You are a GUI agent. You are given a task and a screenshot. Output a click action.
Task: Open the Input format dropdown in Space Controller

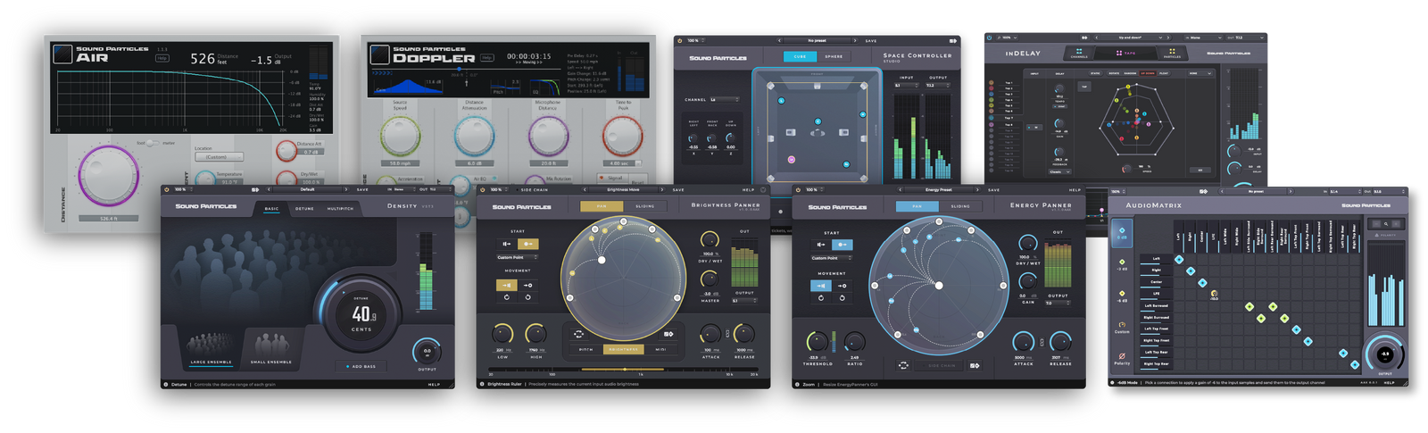906,86
